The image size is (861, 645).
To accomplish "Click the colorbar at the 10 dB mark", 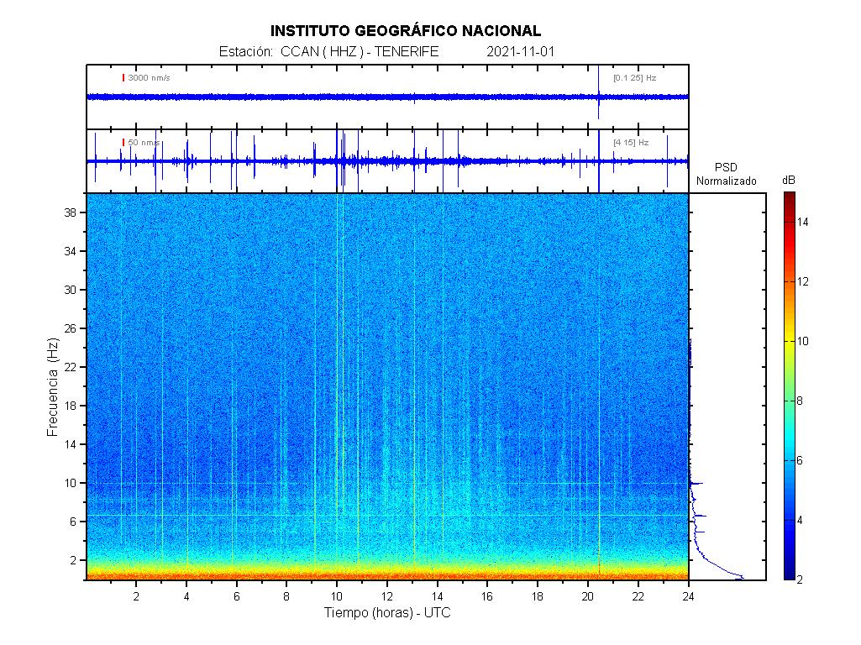I will click(x=790, y=341).
